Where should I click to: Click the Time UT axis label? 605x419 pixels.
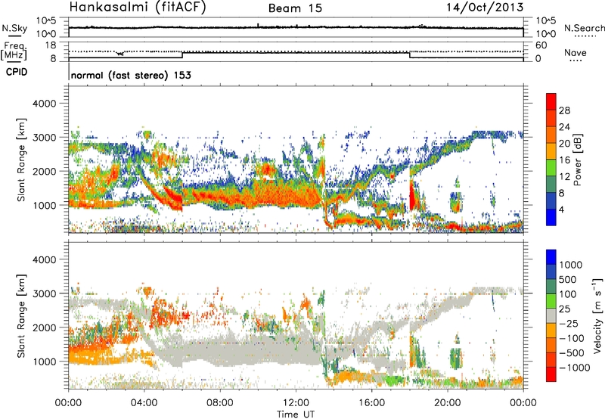coord(296,414)
